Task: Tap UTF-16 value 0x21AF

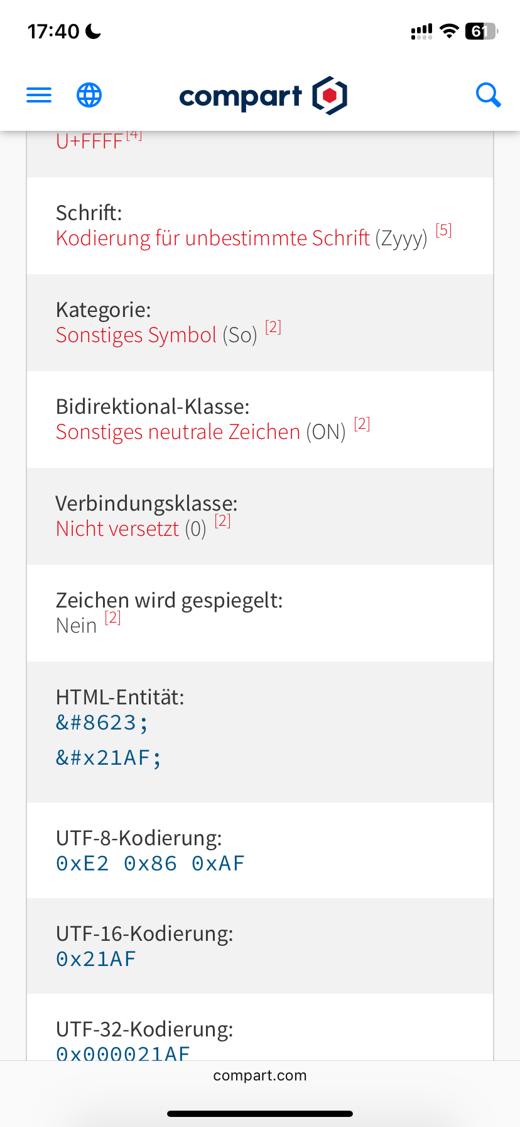Action: point(96,959)
